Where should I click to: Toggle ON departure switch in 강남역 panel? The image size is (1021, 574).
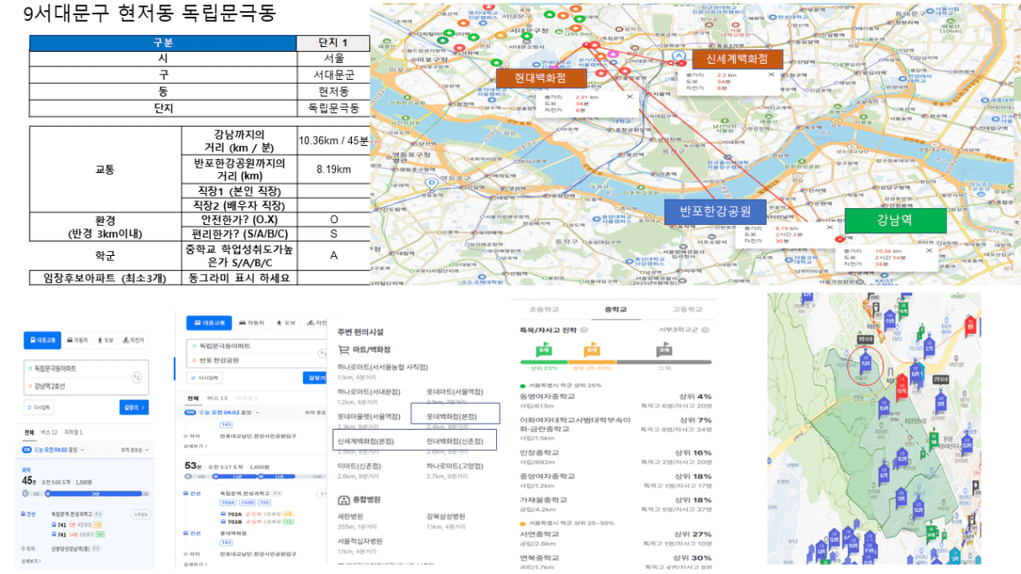27,450
